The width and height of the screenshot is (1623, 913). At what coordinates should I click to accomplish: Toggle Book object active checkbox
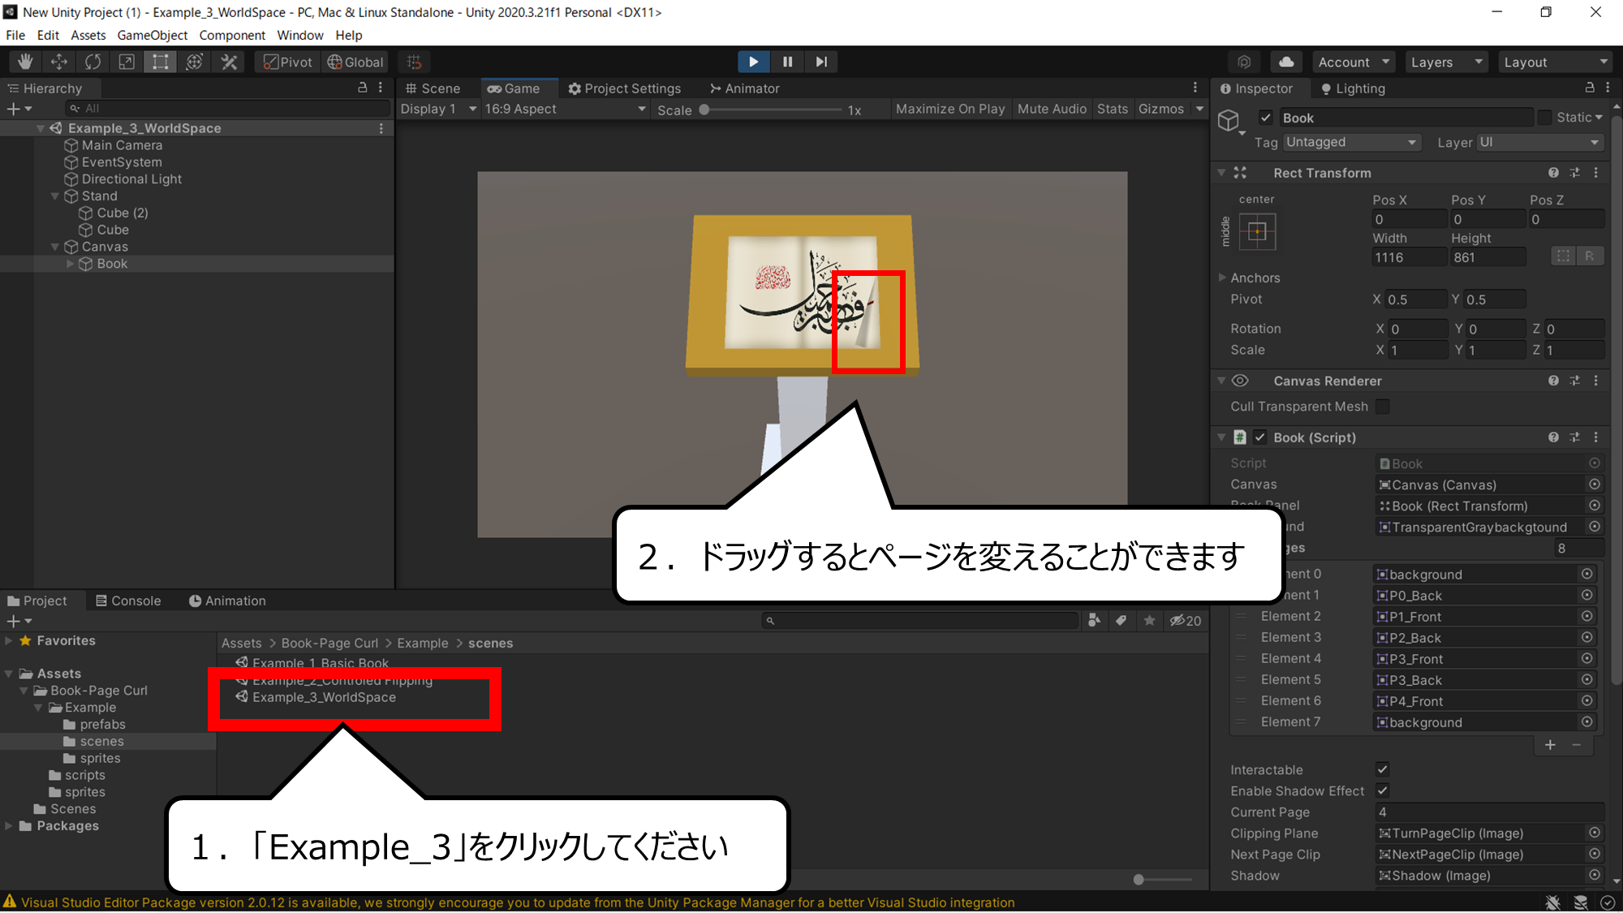point(1265,118)
